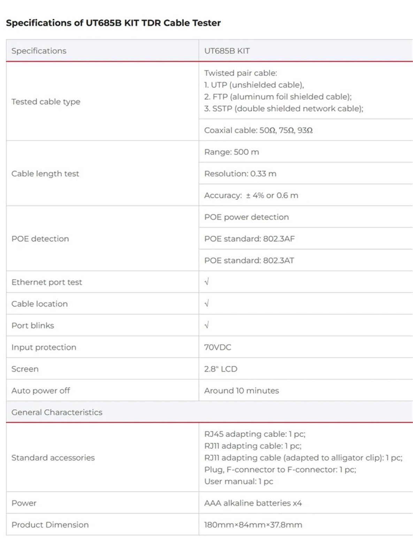This screenshot has width=413, height=557.
Task: Click the 'Around 10 minutes' cell
Action: pos(306,391)
